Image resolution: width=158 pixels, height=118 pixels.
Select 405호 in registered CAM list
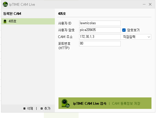click(x=28, y=21)
